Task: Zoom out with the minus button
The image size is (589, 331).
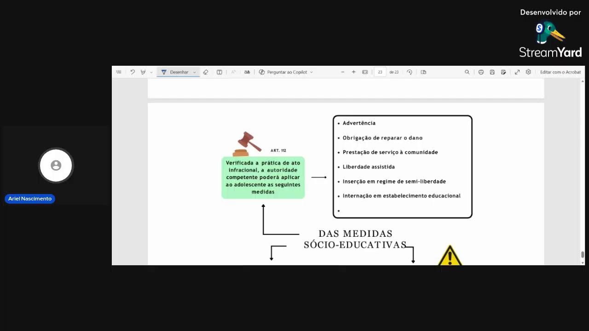Action: coord(342,72)
